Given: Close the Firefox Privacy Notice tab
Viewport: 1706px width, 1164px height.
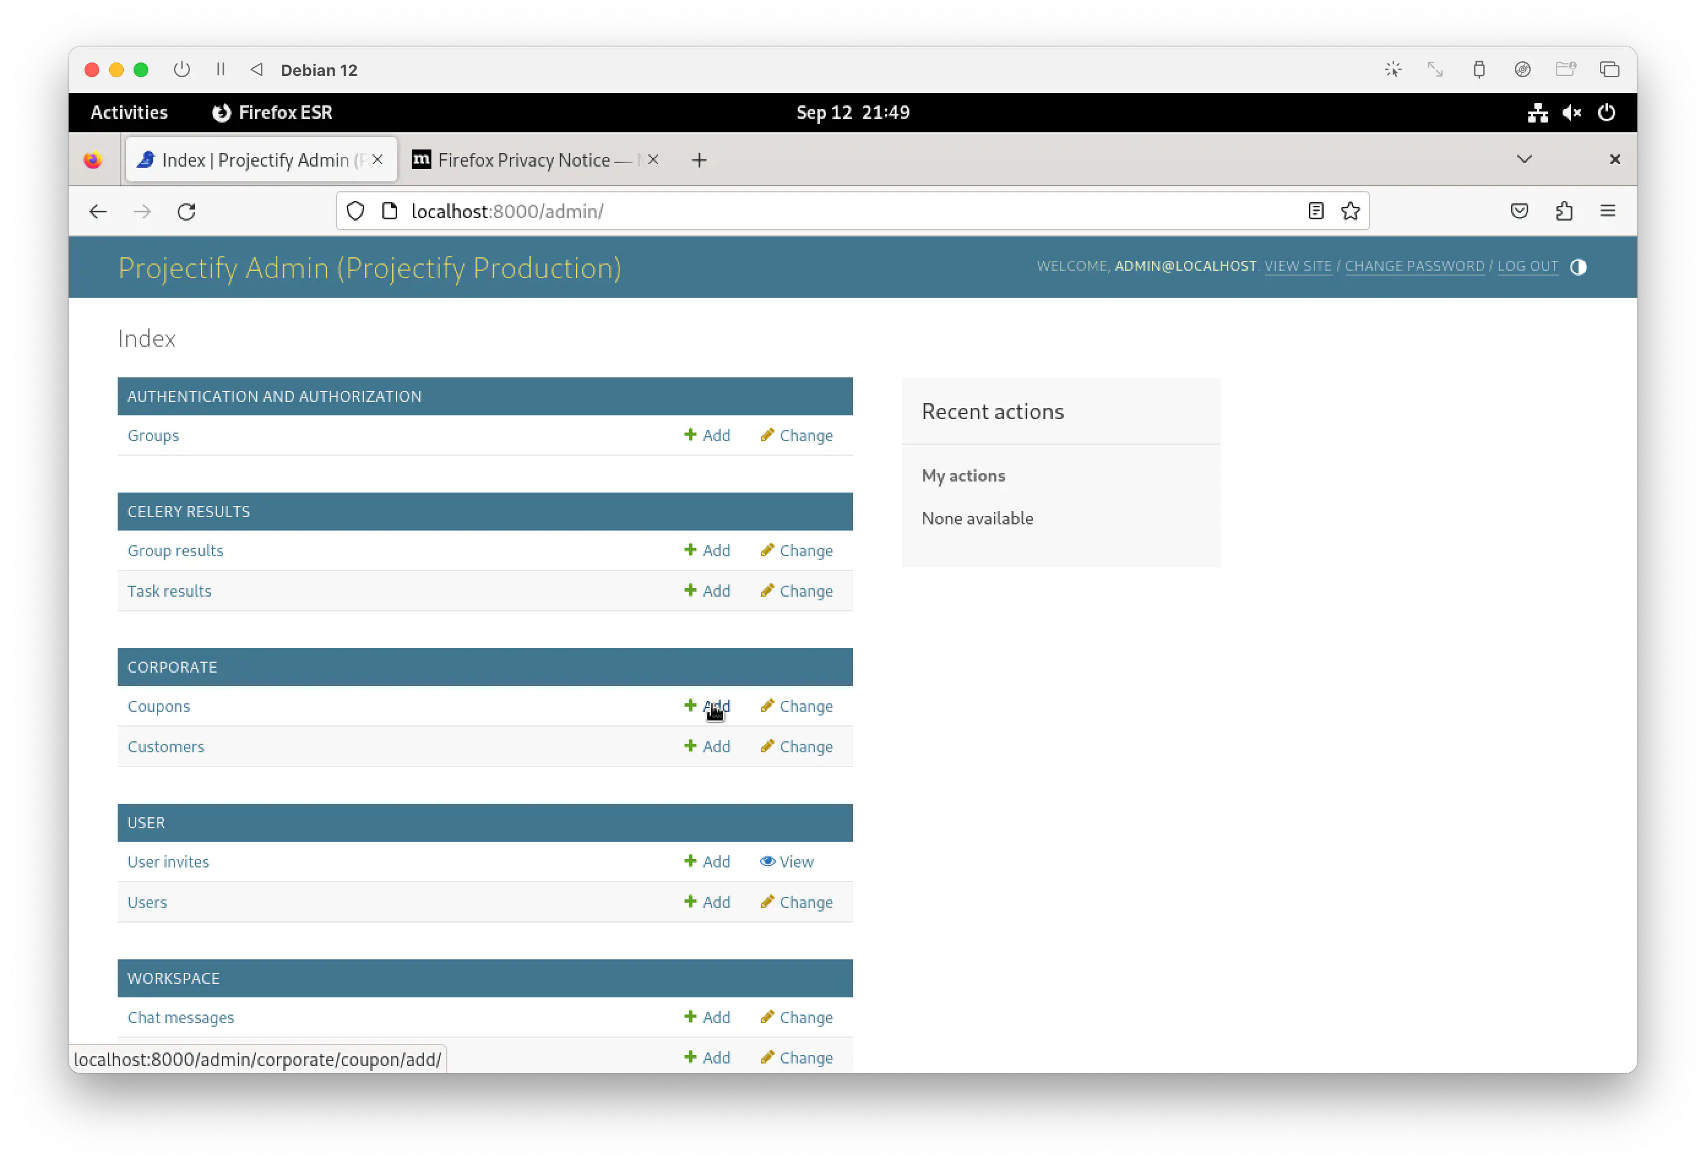Looking at the screenshot, I should coord(653,159).
